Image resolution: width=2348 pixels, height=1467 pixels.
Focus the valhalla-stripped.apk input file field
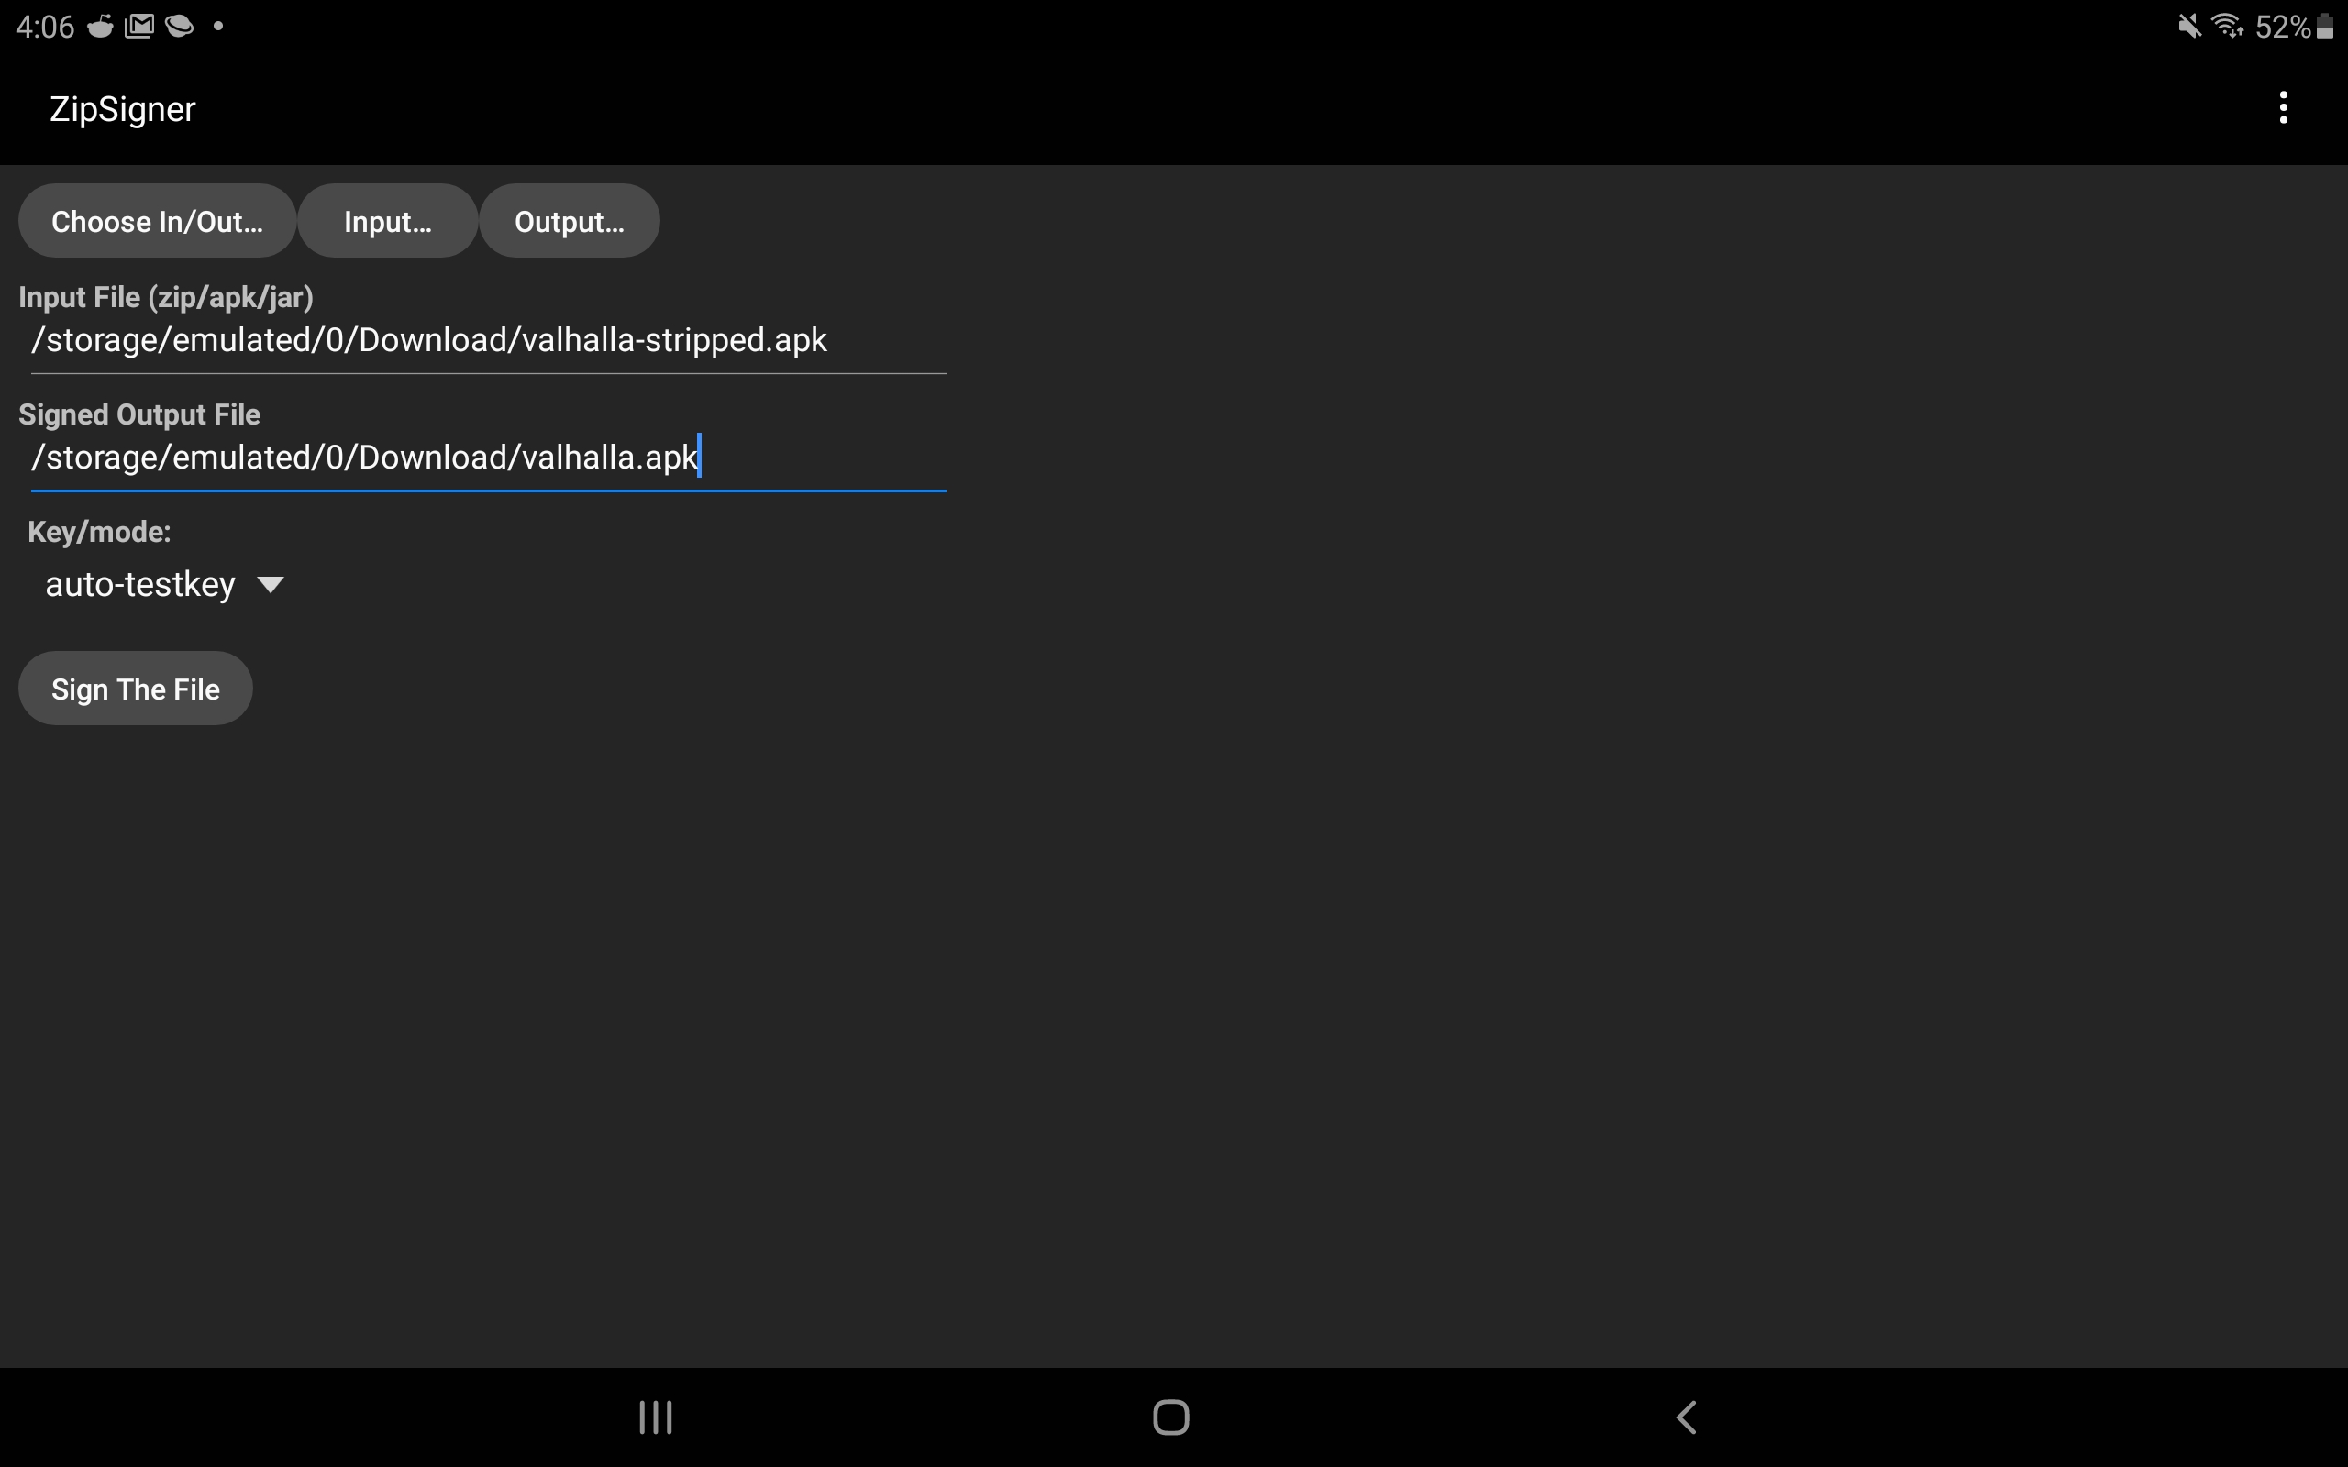487,340
